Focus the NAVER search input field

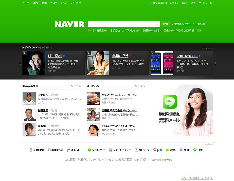(x=124, y=24)
